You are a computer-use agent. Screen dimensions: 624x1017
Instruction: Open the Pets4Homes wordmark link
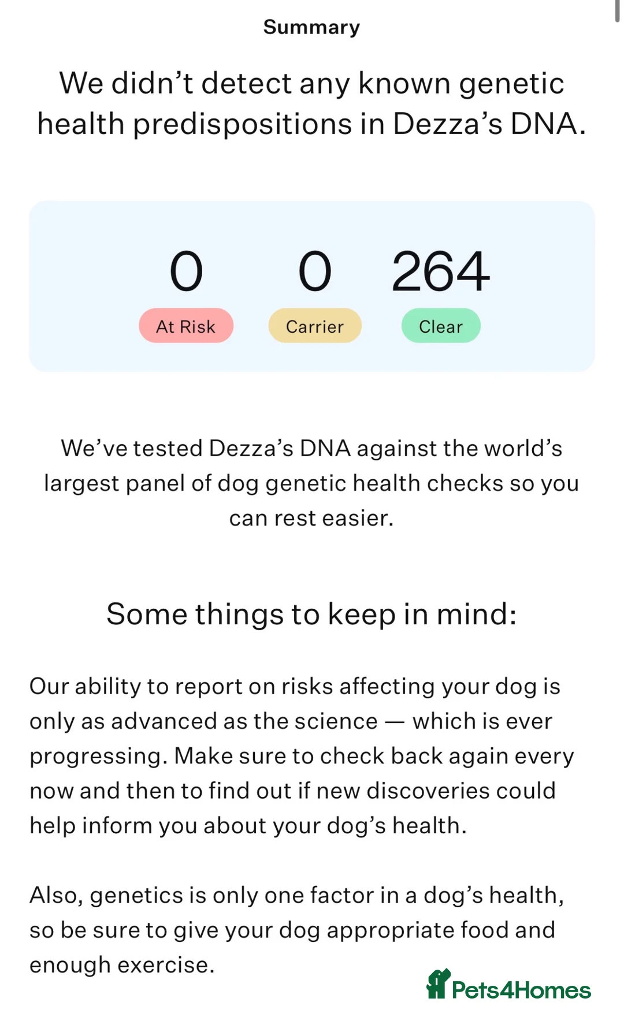(x=521, y=990)
